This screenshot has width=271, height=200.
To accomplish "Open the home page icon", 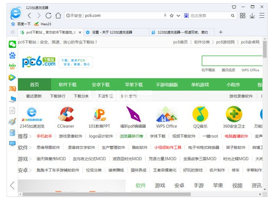I will coord(58,16).
